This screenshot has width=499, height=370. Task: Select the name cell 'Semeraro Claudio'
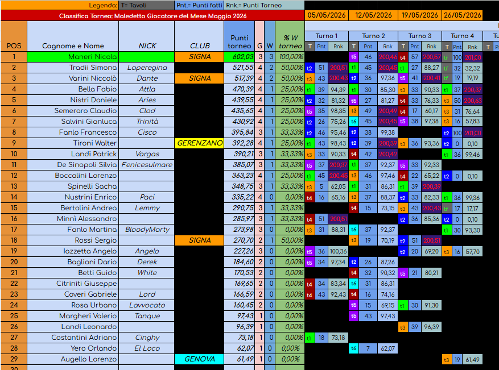coord(73,111)
